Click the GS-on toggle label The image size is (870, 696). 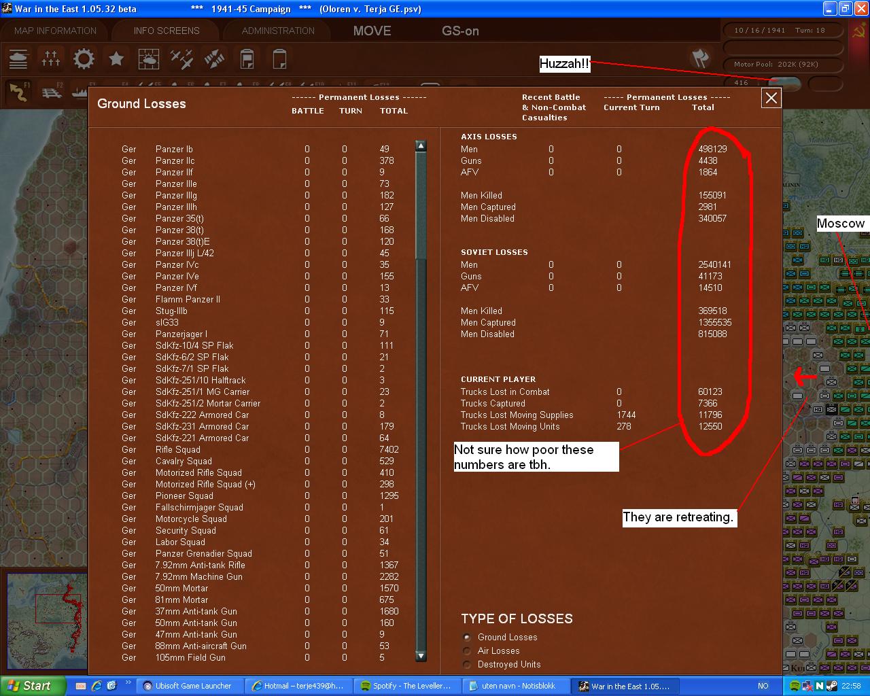(x=460, y=31)
